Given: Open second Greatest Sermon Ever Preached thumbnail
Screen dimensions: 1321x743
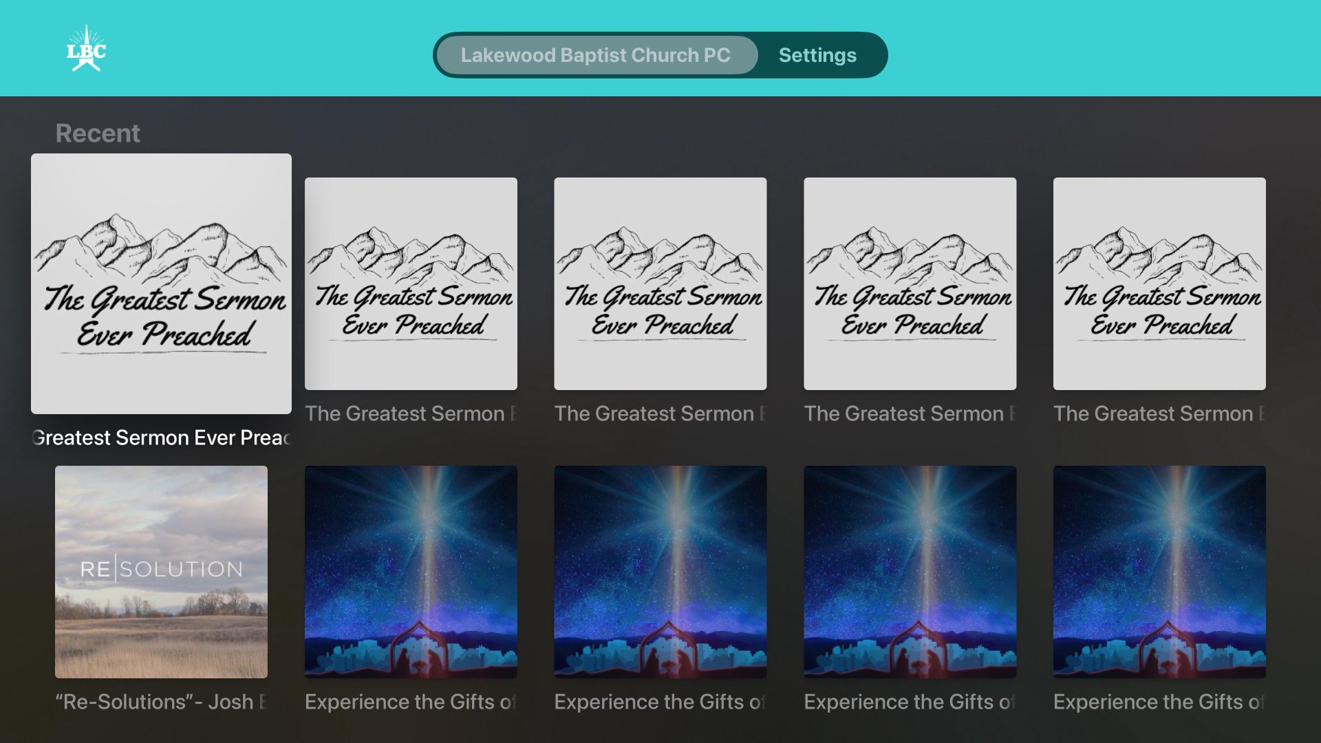Looking at the screenshot, I should 411,283.
